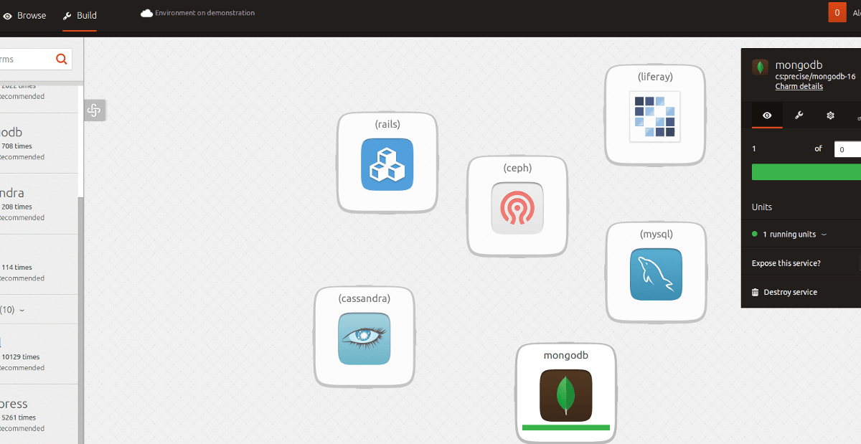
Task: Click the (cassandra) service label
Action: tap(364, 298)
